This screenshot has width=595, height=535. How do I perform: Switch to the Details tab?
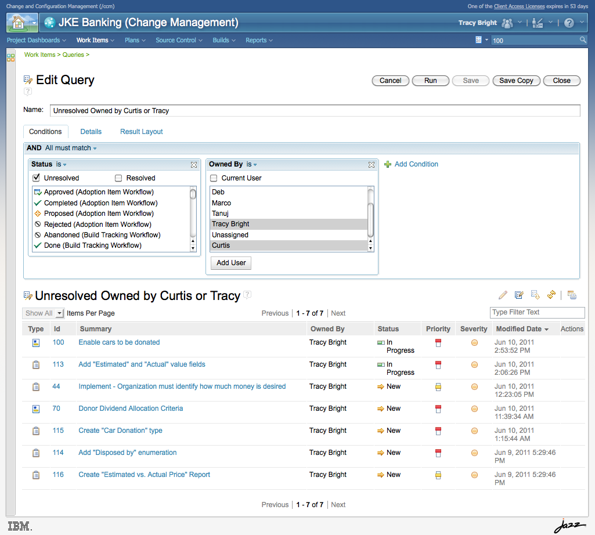(x=91, y=132)
